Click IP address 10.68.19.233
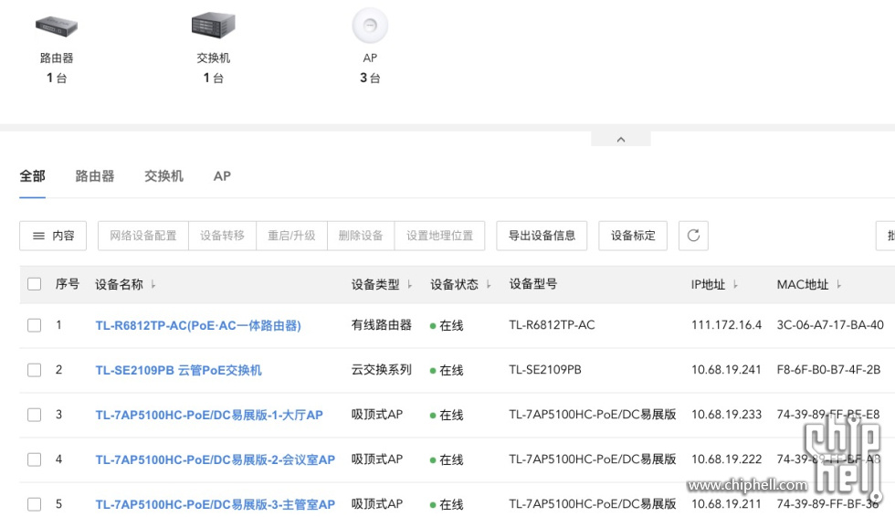The image size is (895, 517). tap(727, 415)
